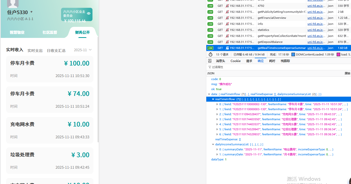Switch to the Cookie tab in devtools
Image resolution: width=351 pixels, height=184 pixels.
click(235, 60)
